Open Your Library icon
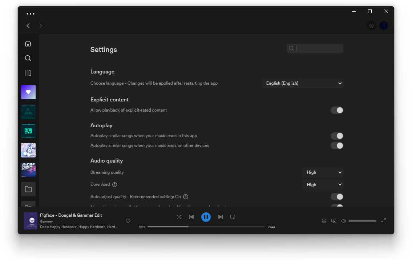This screenshot has width=412, height=260. [x=28, y=73]
